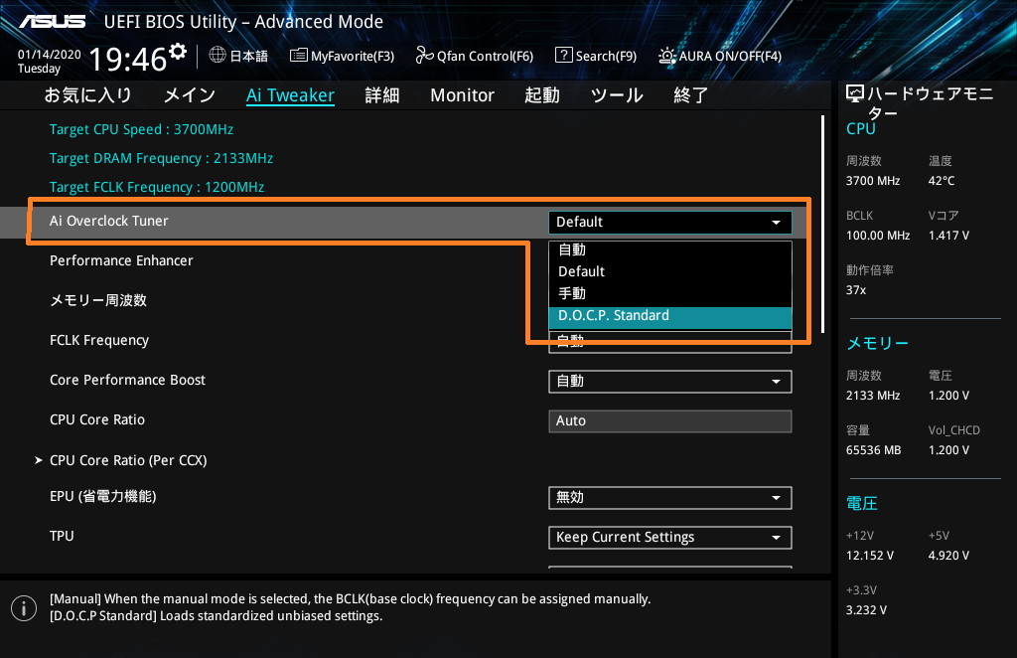The image size is (1017, 658).
Task: Choose Default in the open dropdown list
Action: pos(670,271)
